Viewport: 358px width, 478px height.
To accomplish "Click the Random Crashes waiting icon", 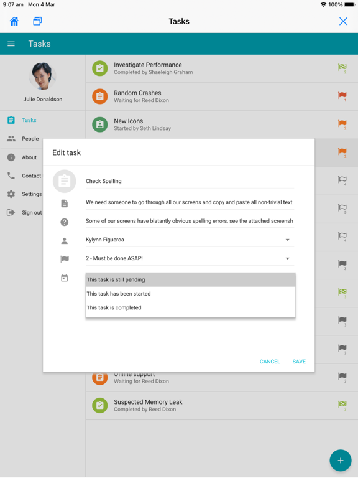I will tap(100, 96).
